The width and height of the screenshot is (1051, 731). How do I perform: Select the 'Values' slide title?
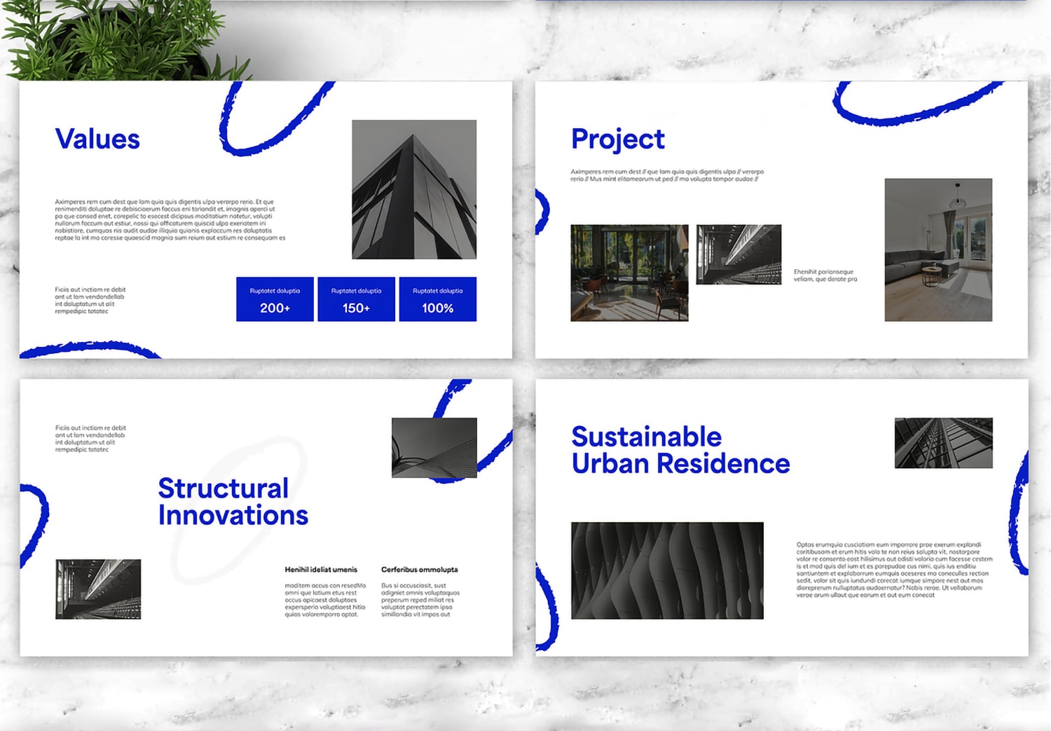(97, 138)
